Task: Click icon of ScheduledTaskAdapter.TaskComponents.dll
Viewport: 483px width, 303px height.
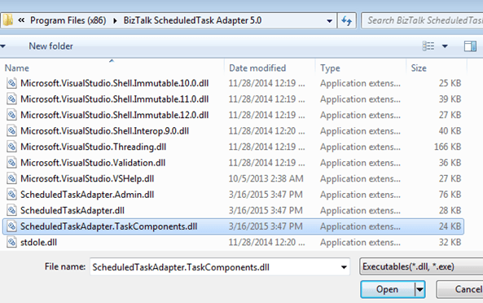Action: [x=11, y=226]
